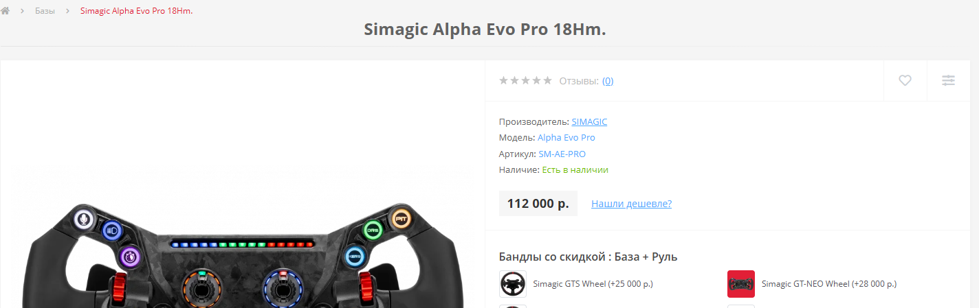Click the SM-AE-PRO article number
979x308 pixels.
tap(562, 154)
